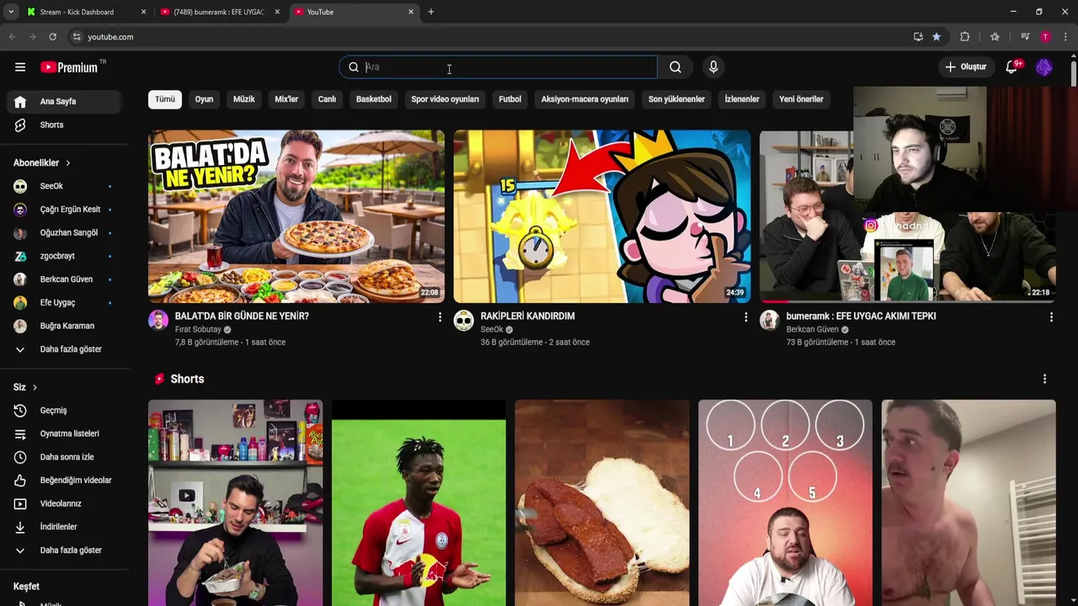1078x606 pixels.
Task: Click the Oluştur create button
Action: click(x=965, y=67)
